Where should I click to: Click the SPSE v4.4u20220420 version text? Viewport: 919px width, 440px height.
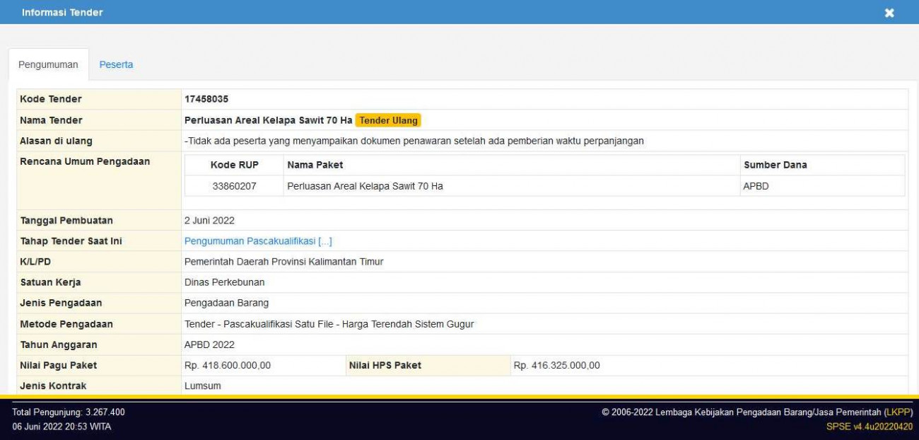pyautogui.click(x=869, y=427)
